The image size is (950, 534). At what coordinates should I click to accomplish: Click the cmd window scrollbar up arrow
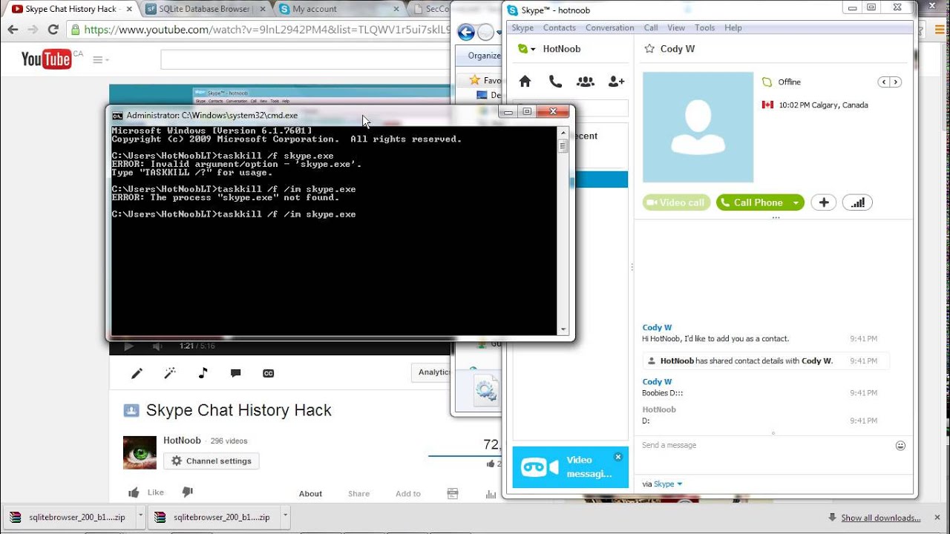[x=563, y=133]
